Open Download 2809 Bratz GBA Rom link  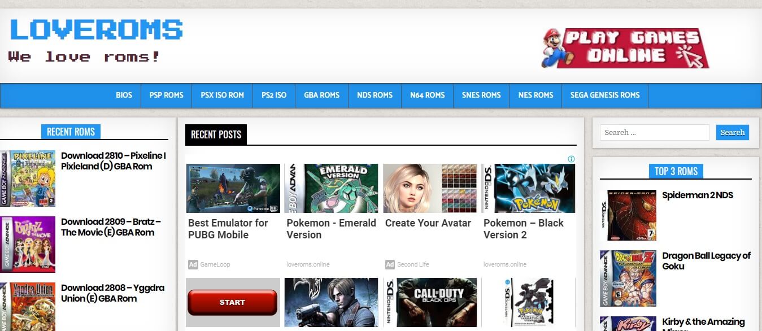click(111, 227)
